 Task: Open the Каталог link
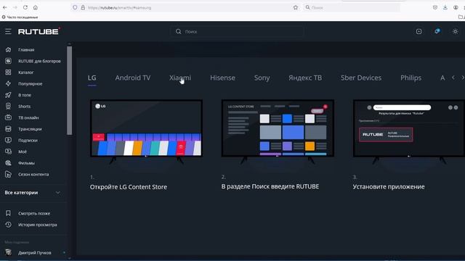click(x=26, y=72)
